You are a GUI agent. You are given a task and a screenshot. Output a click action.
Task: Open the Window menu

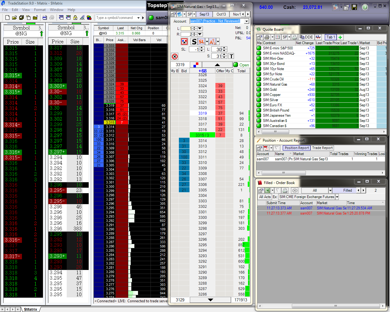[x=57, y=10]
